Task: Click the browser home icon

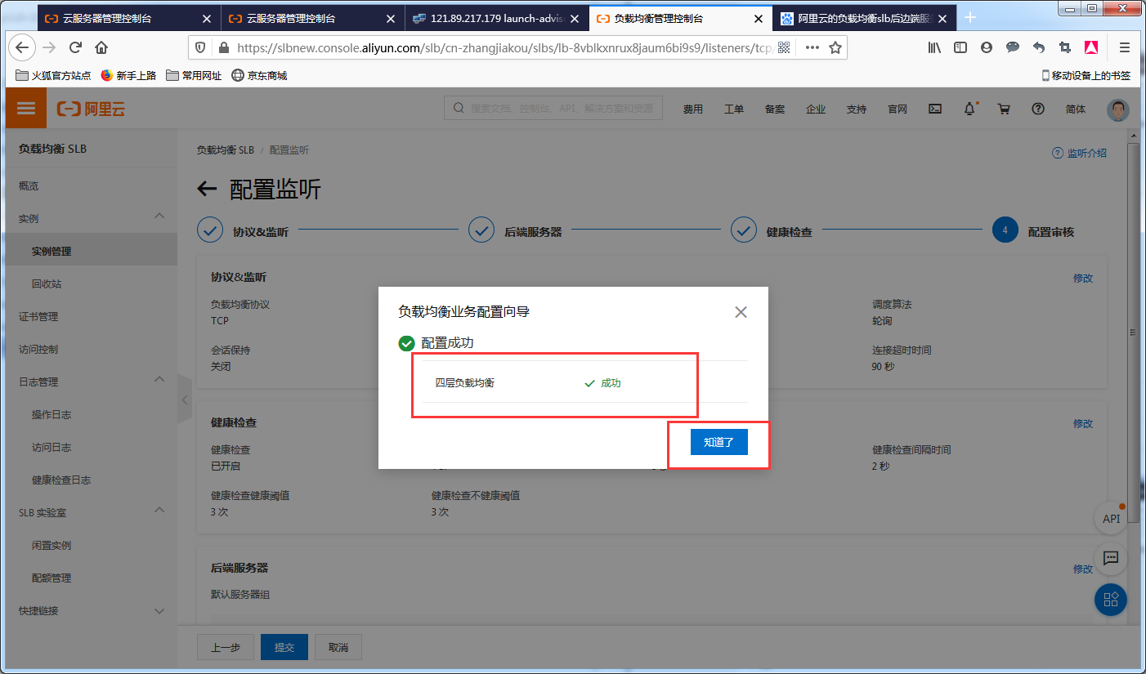Action: tap(101, 48)
